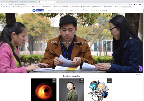Reload the page with the refresh icon
Screen dimensions: 144x101
coord(6,4)
